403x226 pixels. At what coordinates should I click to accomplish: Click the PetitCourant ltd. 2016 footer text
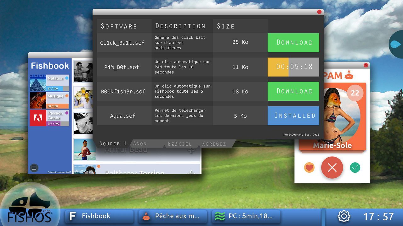click(301, 135)
